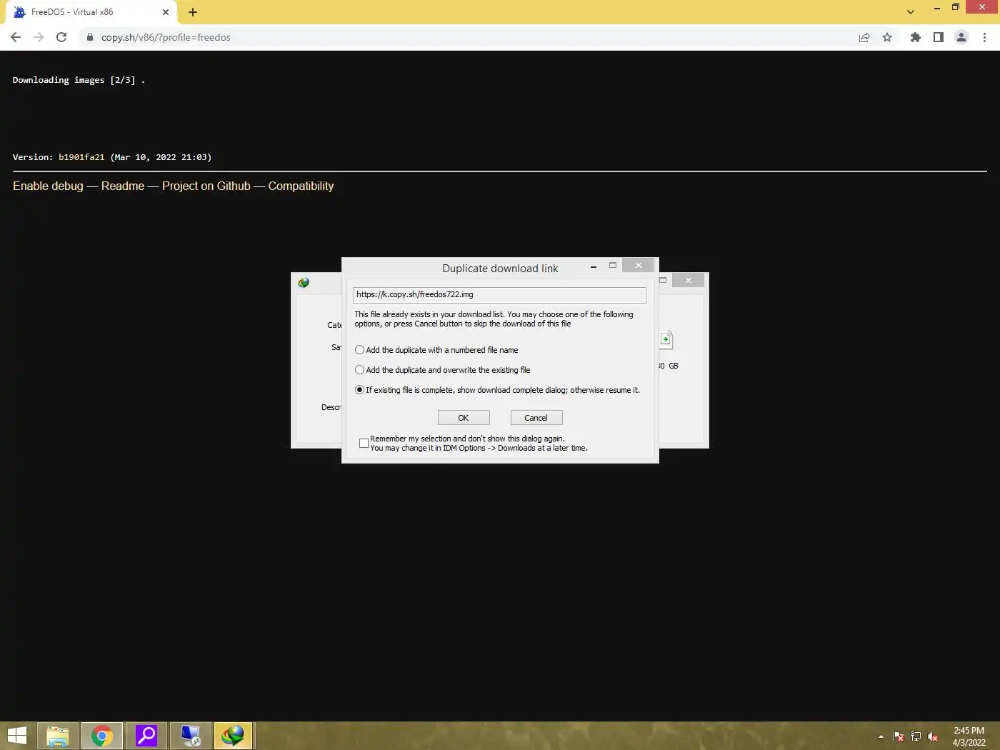Image resolution: width=1000 pixels, height=750 pixels.
Task: Click the version hash b1901fa21
Action: click(x=81, y=157)
